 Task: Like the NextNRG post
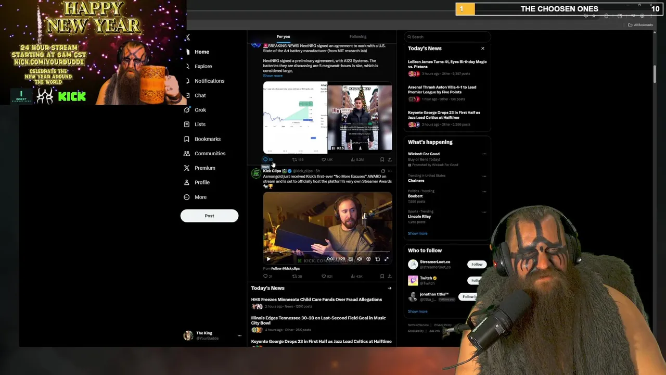click(327, 159)
